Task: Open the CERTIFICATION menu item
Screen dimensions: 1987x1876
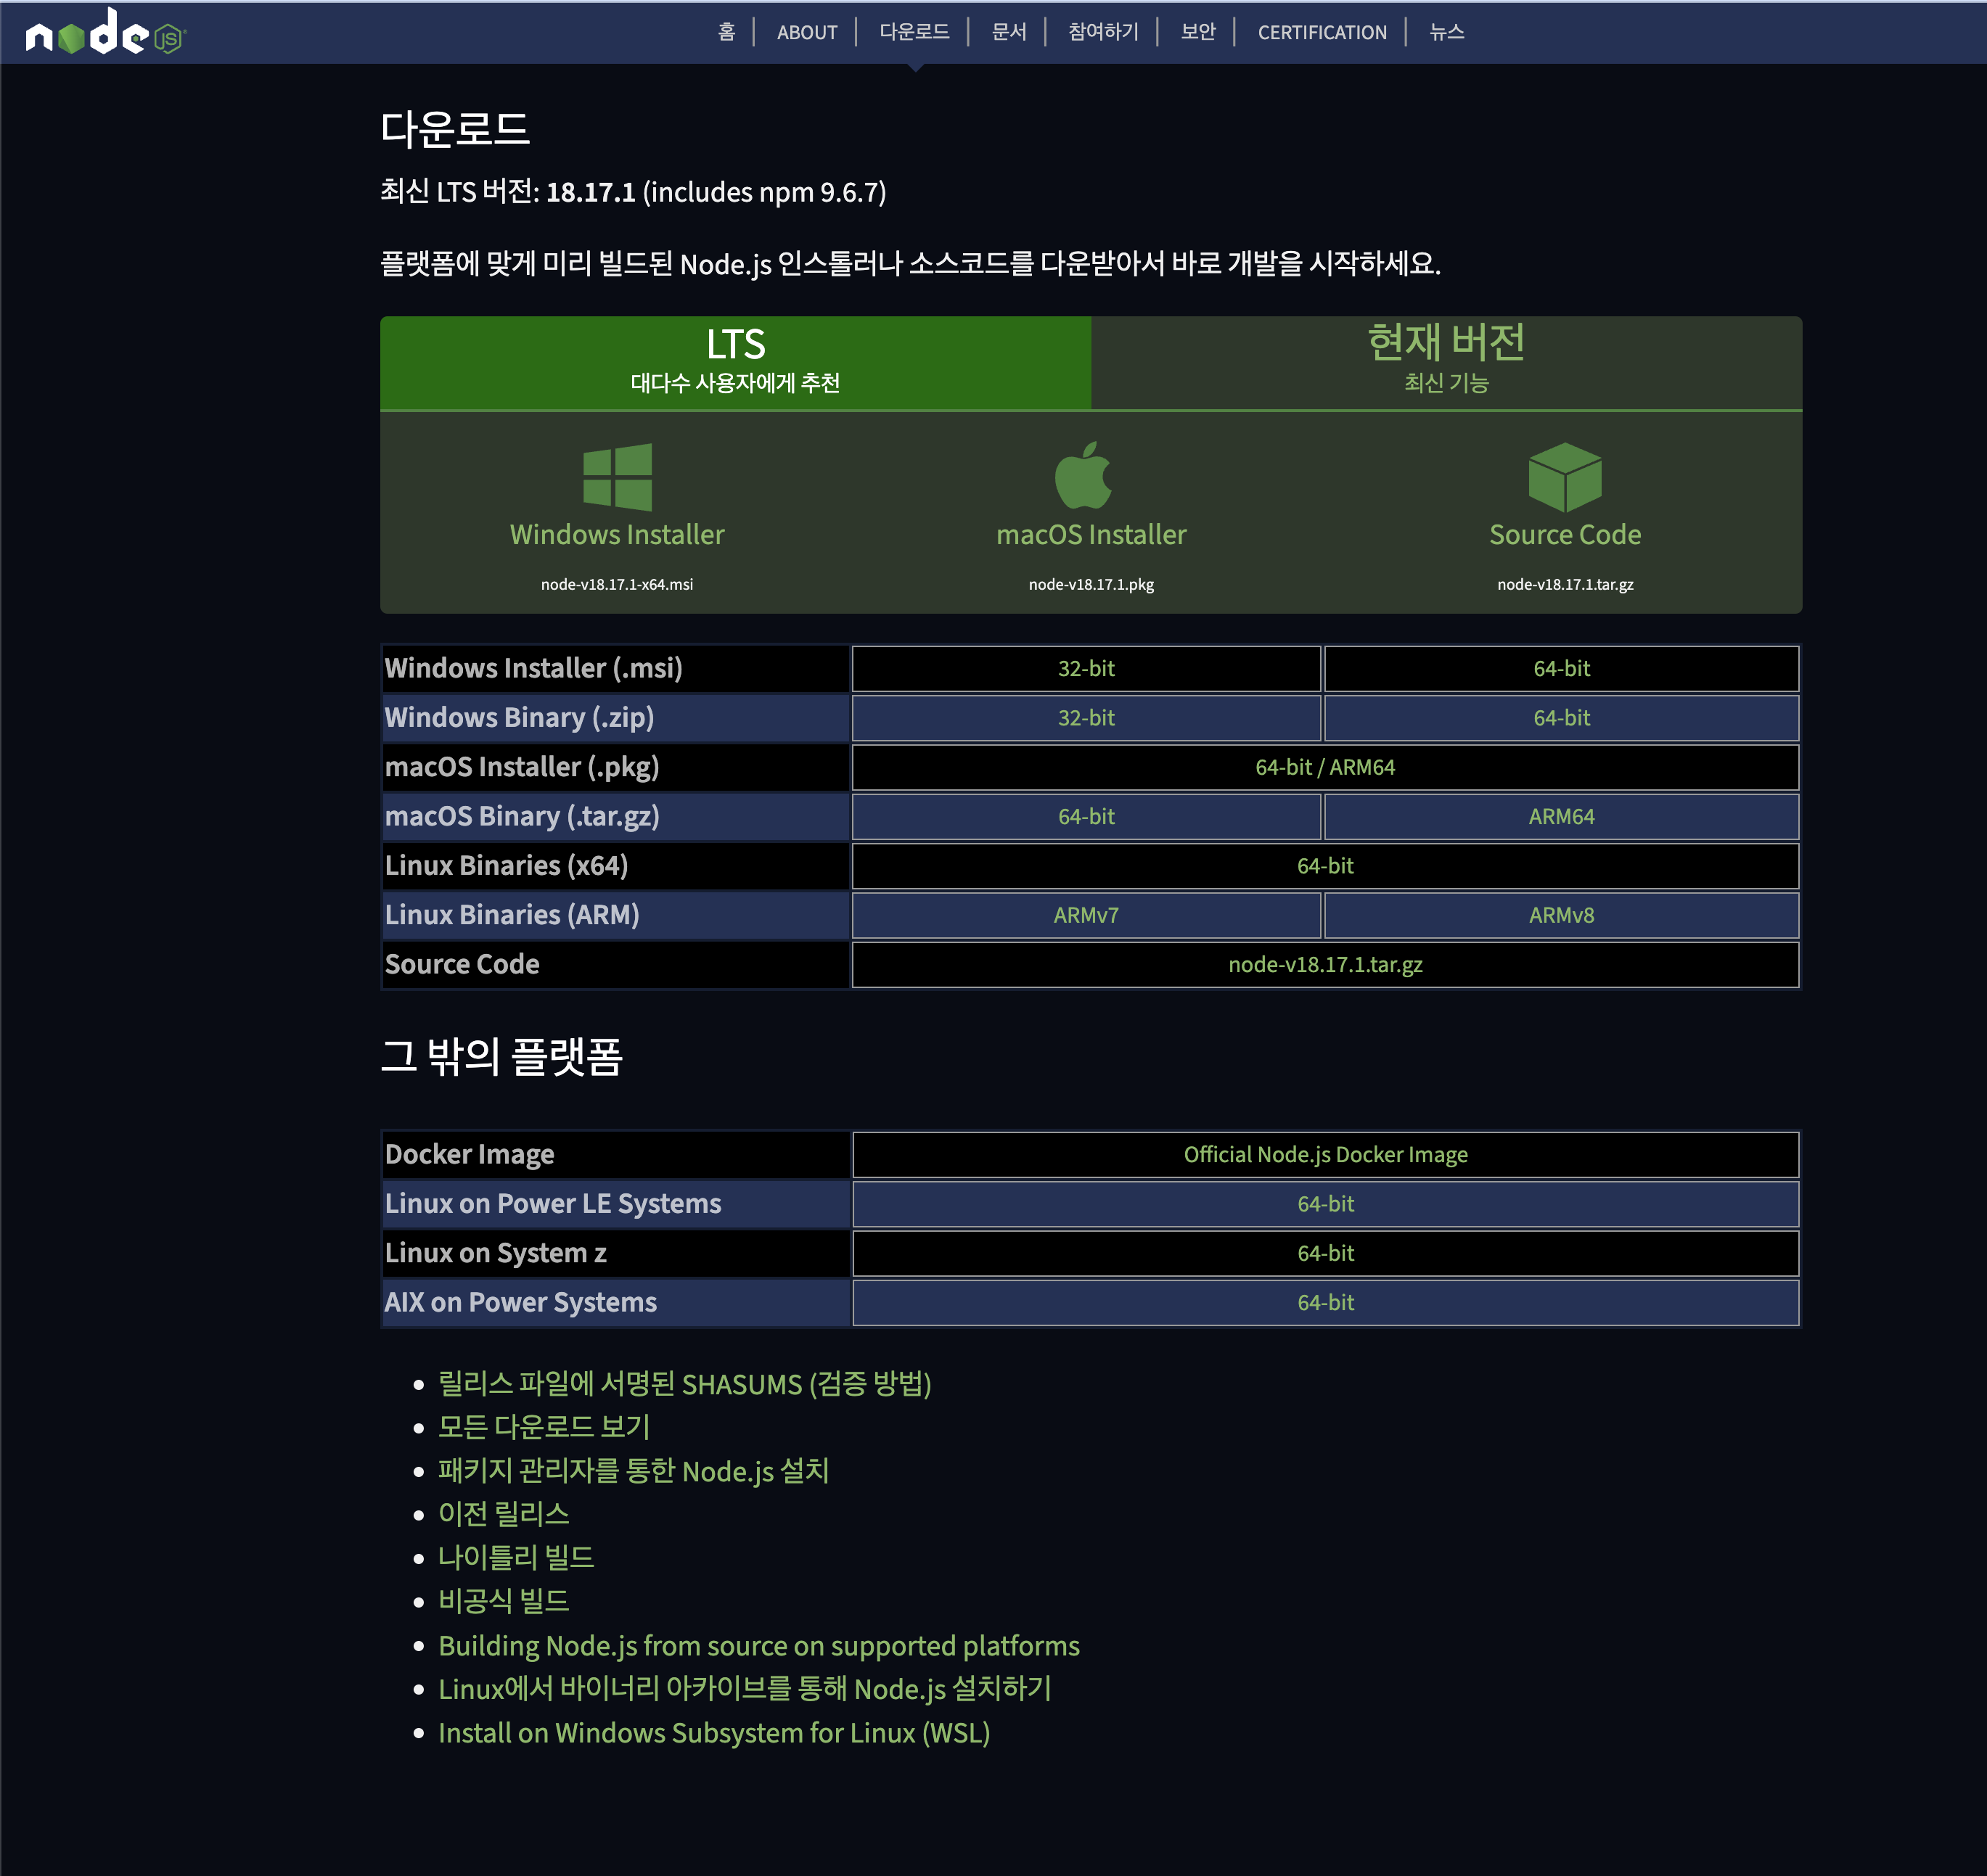Action: pos(1321,32)
